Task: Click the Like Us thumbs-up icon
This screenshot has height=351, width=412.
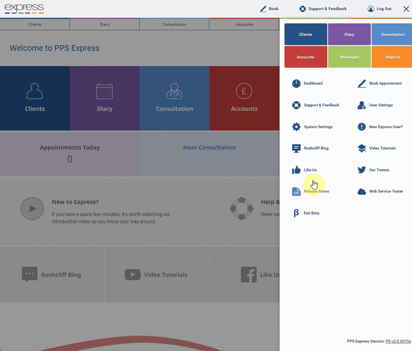Action: [296, 170]
